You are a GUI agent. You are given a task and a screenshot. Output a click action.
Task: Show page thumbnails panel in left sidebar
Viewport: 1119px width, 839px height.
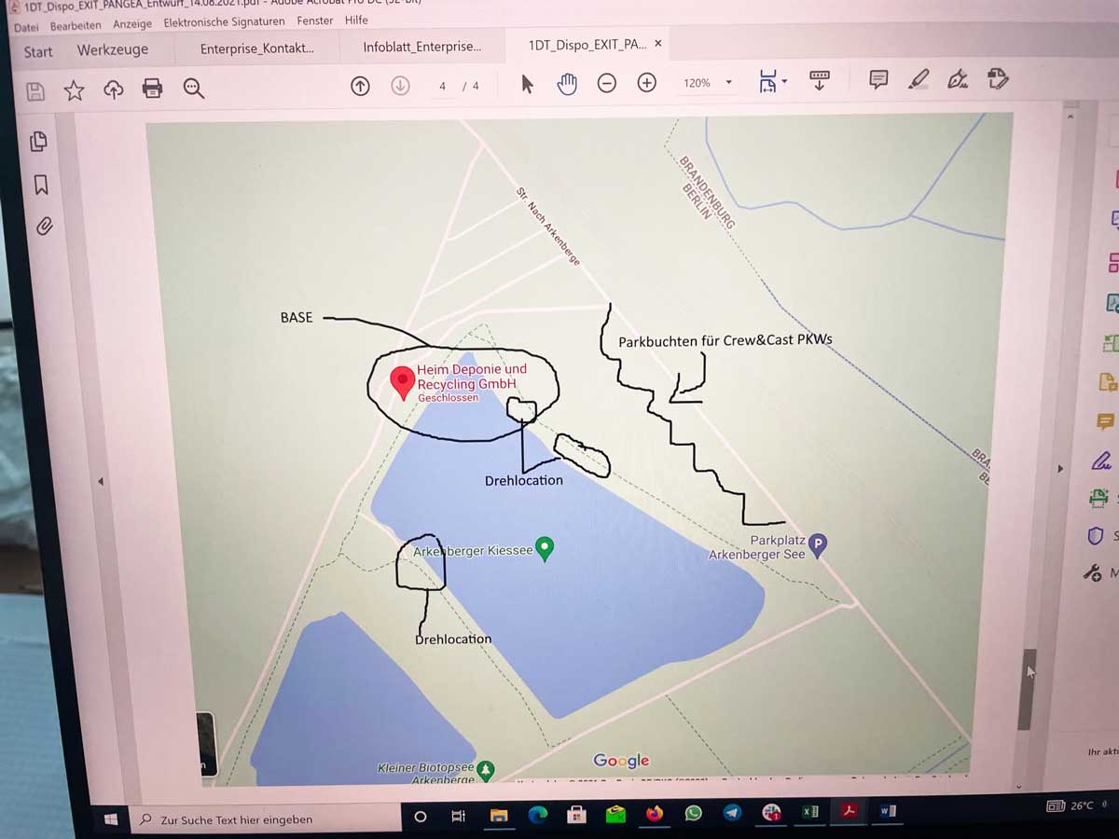tap(38, 142)
